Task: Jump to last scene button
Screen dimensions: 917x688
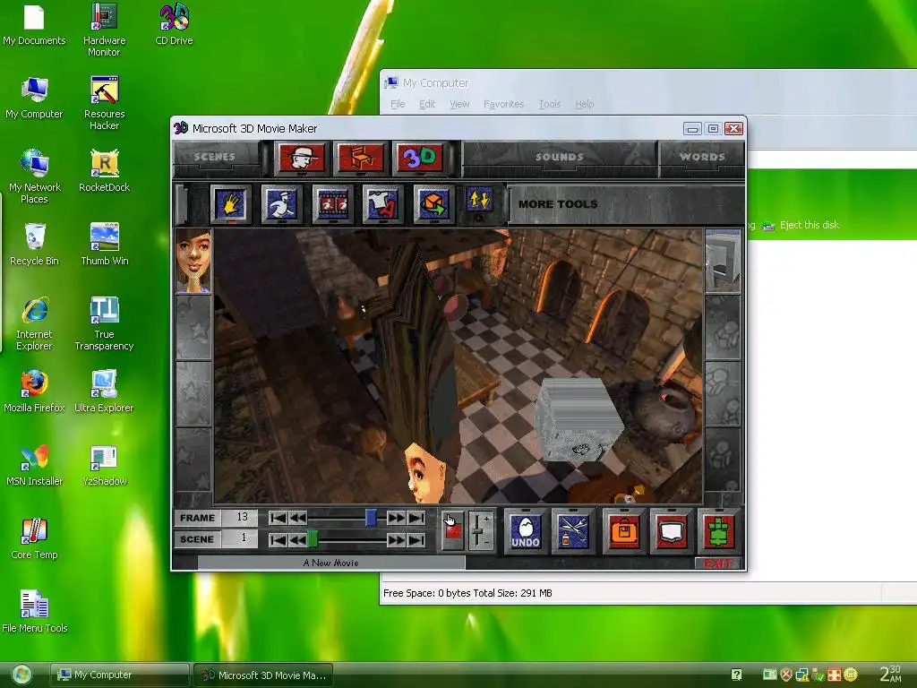Action: (x=416, y=539)
